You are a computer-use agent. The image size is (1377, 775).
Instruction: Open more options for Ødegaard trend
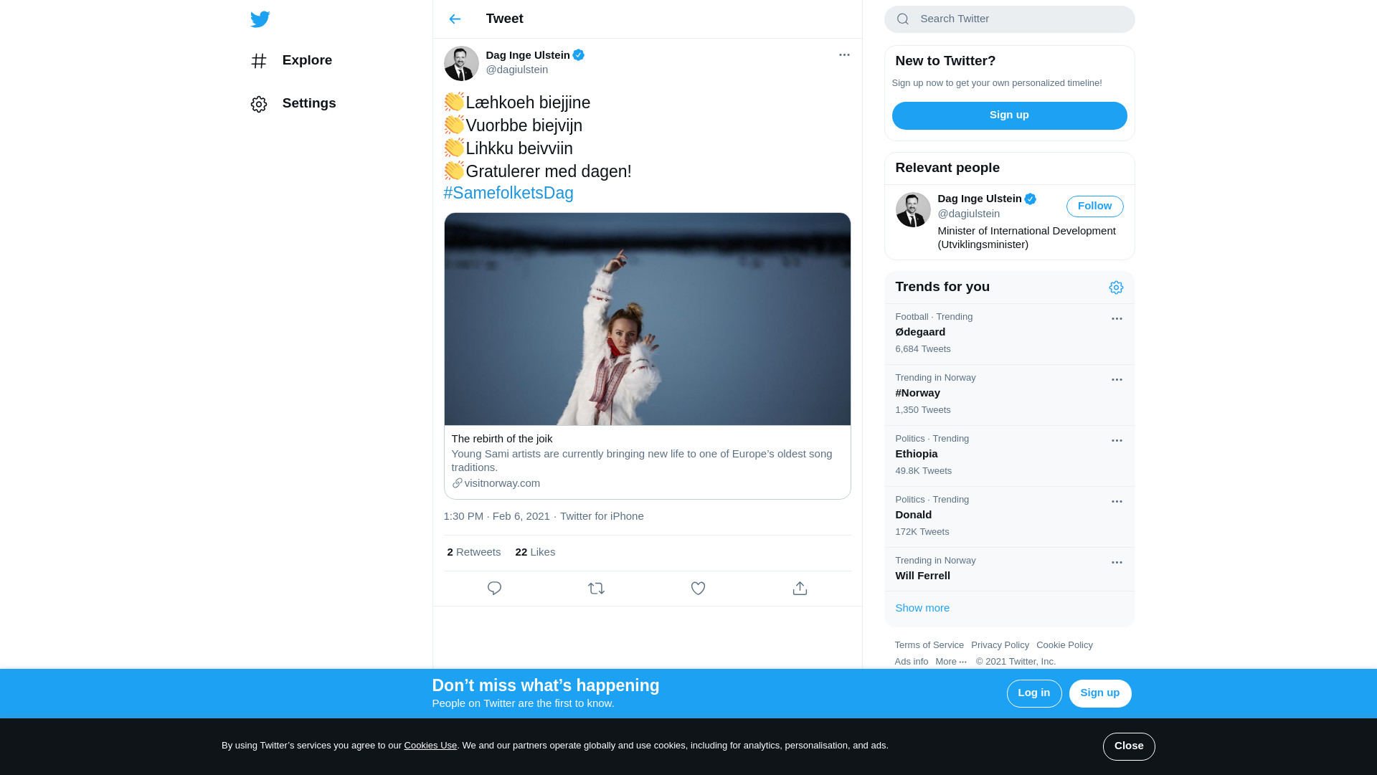pos(1117,319)
